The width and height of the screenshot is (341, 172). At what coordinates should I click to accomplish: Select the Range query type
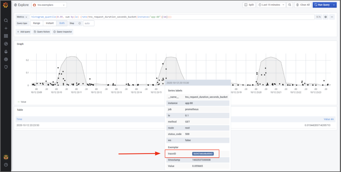tap(37, 23)
